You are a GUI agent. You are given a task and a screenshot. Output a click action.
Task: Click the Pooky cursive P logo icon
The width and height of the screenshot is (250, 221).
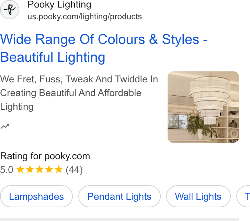tap(10, 10)
